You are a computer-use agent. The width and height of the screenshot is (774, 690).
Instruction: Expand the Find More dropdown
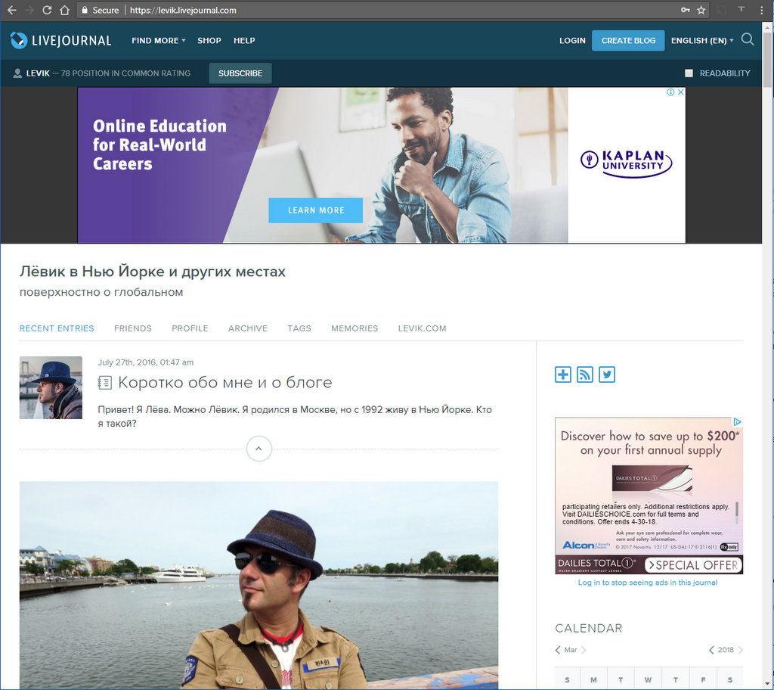[x=158, y=41]
